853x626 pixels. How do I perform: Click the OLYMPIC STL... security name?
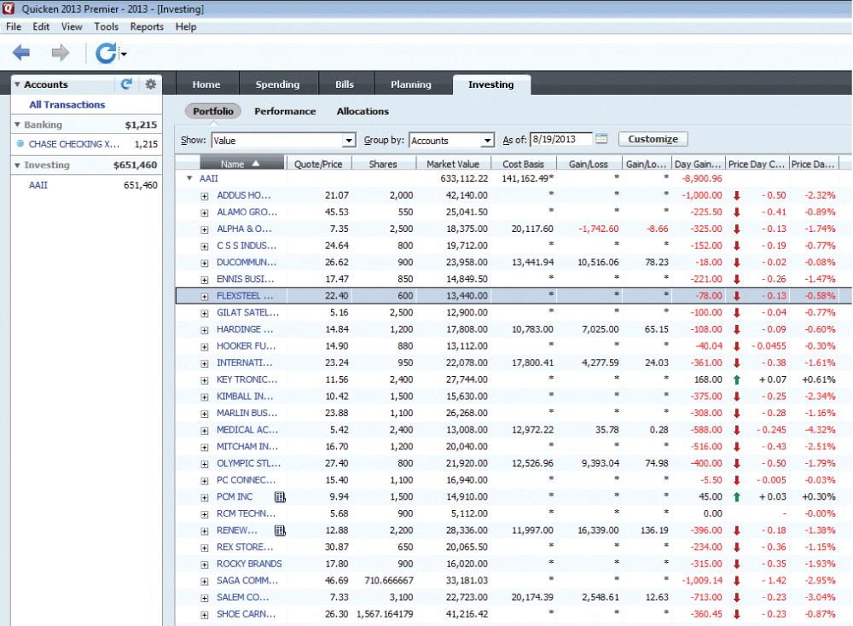coord(248,463)
